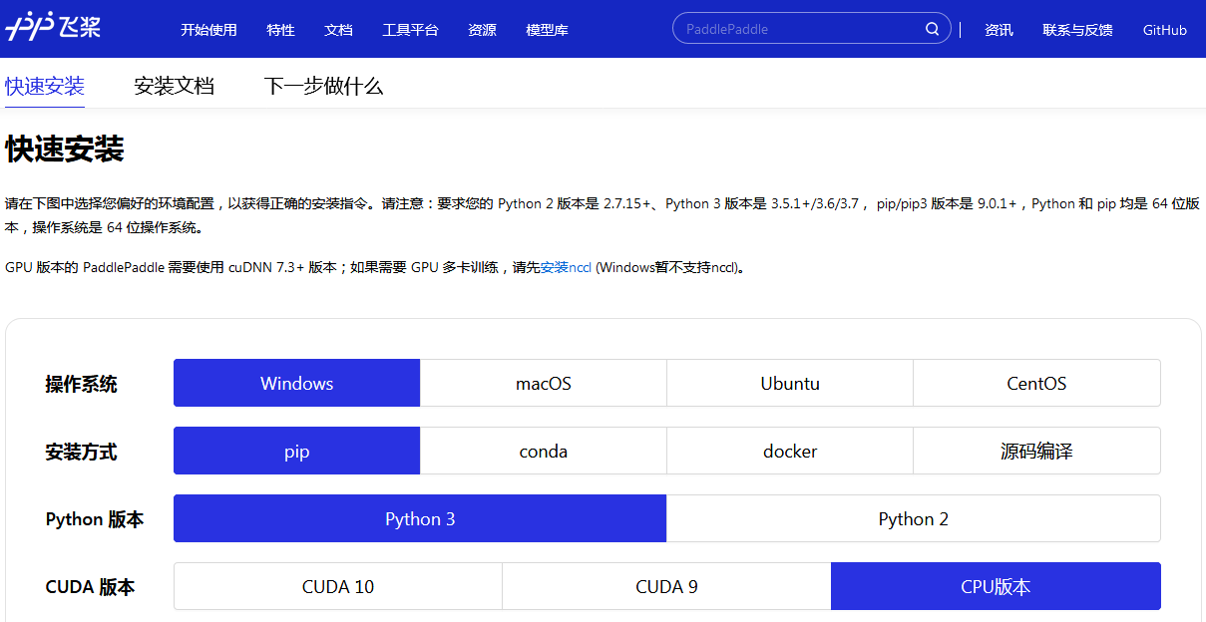Viewport: 1206px width, 622px height.
Task: Switch to the 快速安装 tab
Action: pos(45,86)
